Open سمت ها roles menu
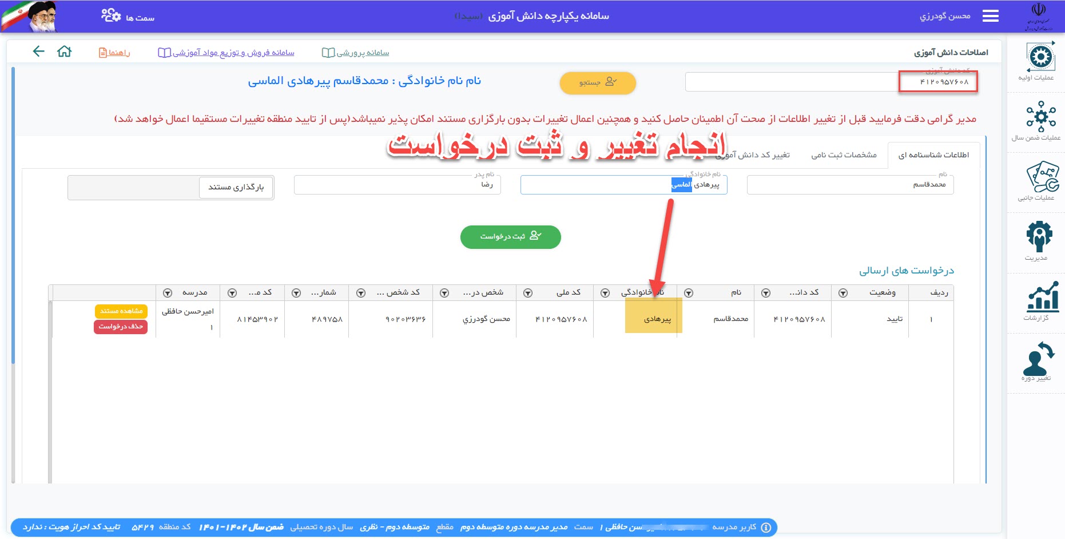 (x=128, y=17)
